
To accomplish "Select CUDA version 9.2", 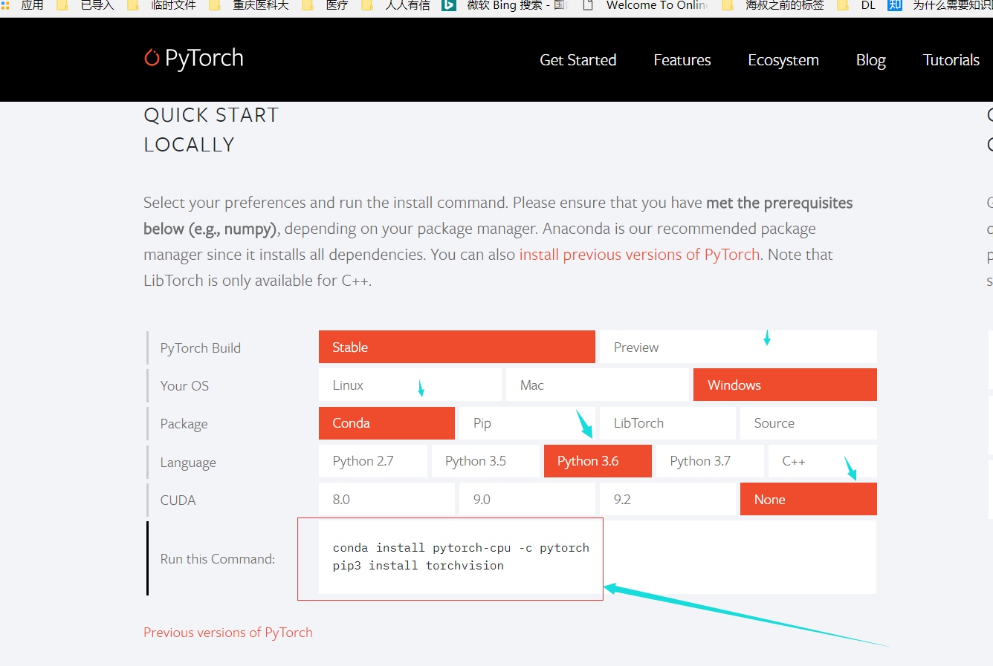I will (x=667, y=499).
